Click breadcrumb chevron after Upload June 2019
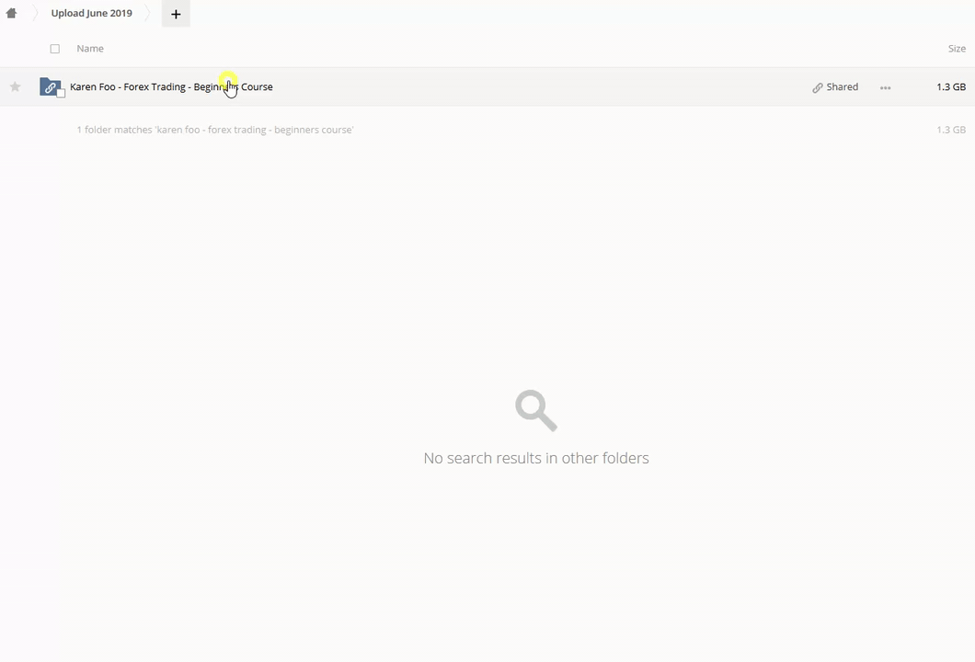The width and height of the screenshot is (975, 662). 146,14
